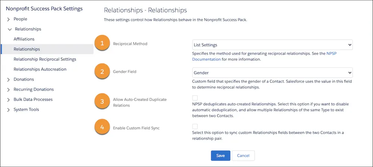The image size is (373, 167).
Task: Collapse the Relationships section chevron
Action: click(x=10, y=29)
